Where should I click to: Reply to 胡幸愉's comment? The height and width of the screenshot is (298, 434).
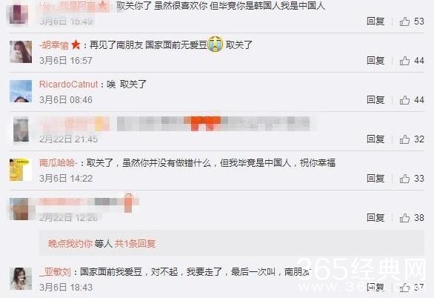point(375,61)
